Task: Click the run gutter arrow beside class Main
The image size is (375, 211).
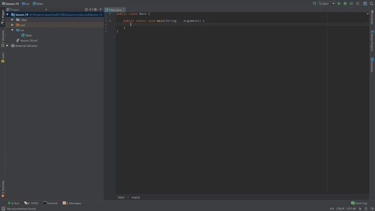Action: coord(110,14)
